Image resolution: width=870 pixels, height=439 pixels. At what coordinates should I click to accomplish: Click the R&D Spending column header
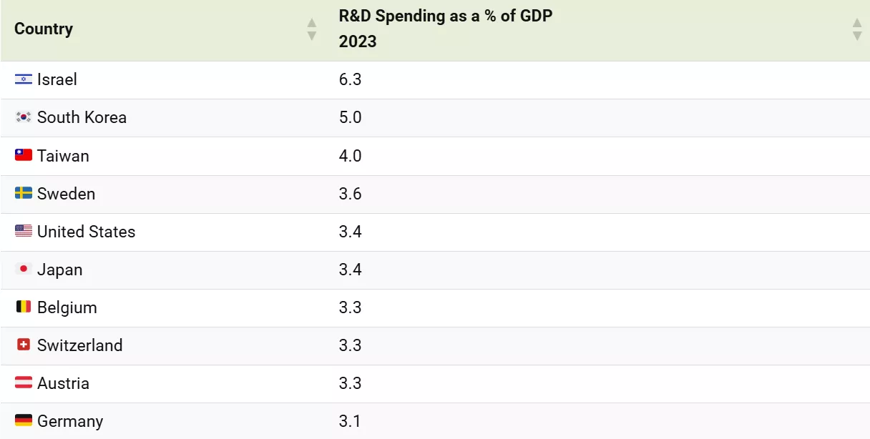tap(445, 29)
